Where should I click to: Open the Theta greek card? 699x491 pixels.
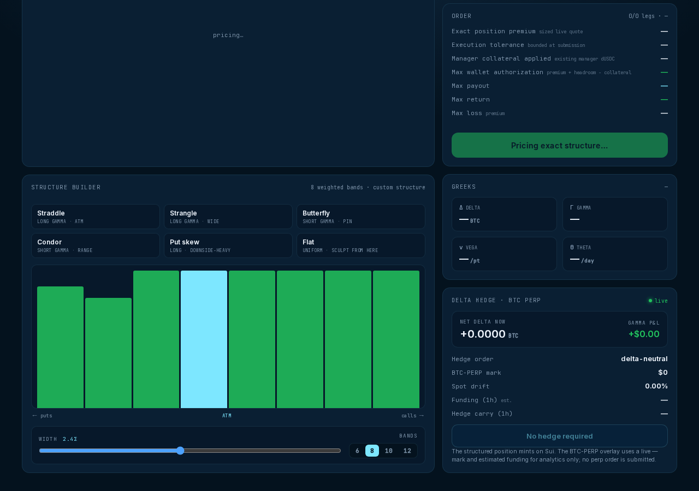click(615, 254)
